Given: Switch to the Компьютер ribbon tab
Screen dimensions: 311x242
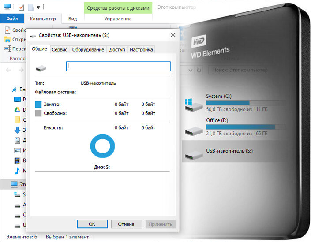Looking at the screenshot, I should [43, 19].
